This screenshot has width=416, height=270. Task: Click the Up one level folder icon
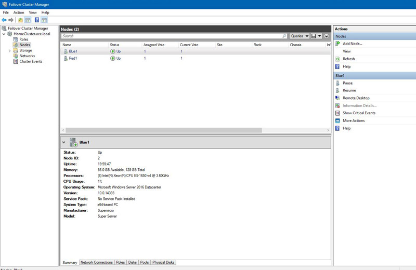click(20, 20)
